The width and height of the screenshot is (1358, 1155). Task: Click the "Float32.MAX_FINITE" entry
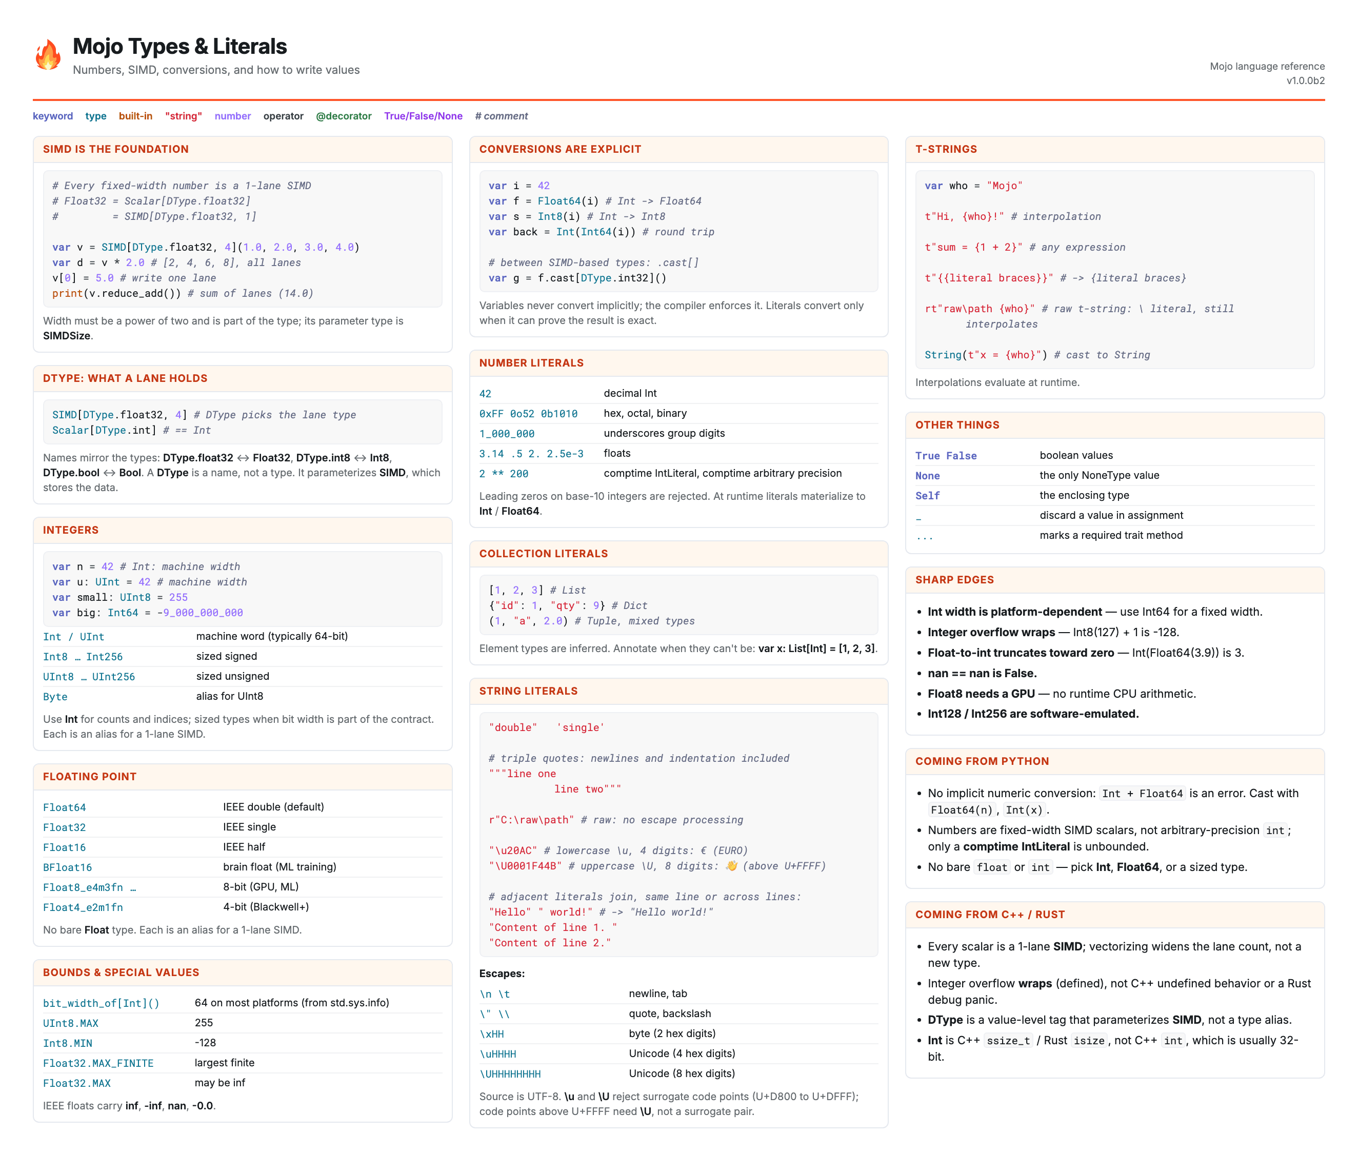(98, 1063)
